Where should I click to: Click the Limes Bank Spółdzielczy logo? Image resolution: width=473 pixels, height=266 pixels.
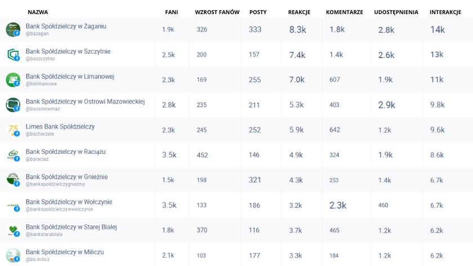pos(13,130)
